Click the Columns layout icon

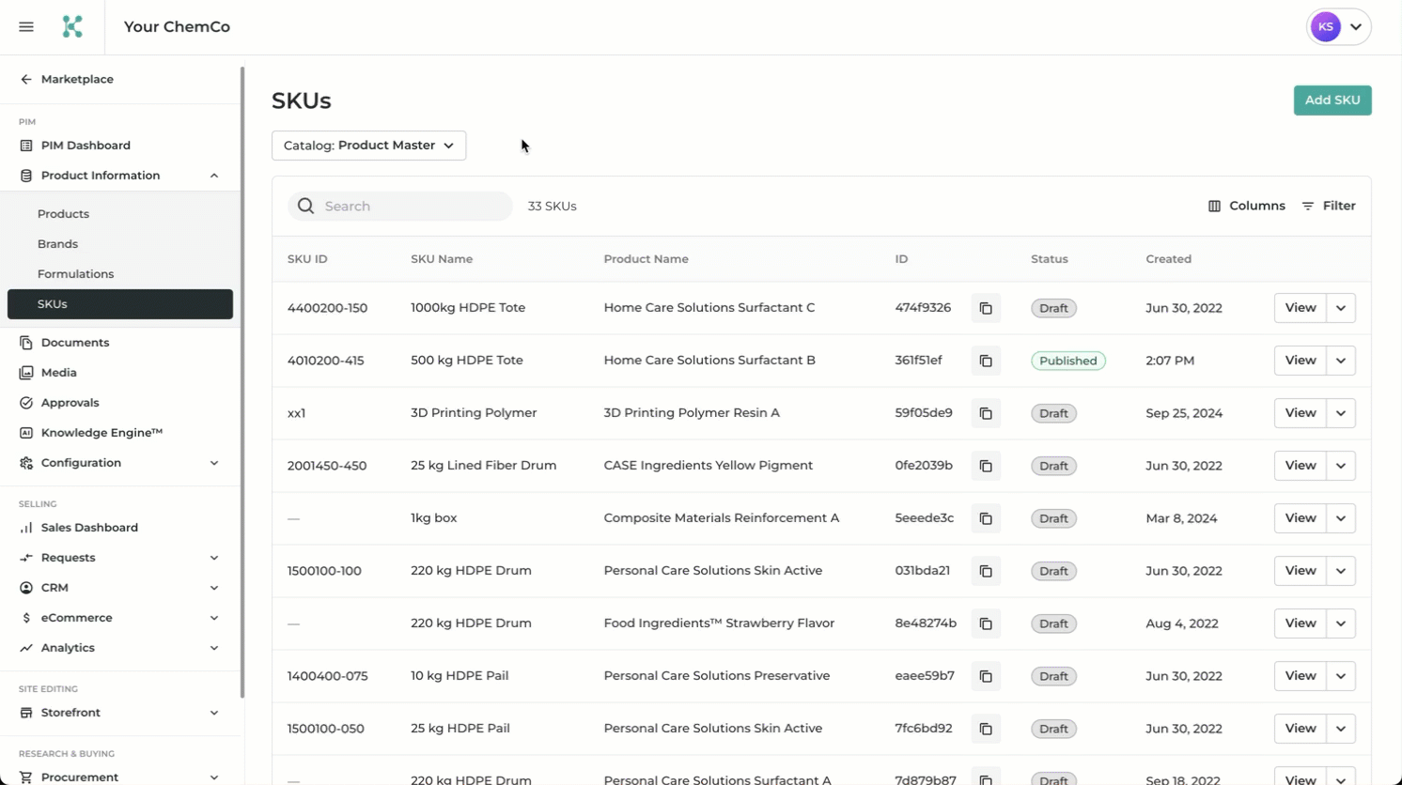click(x=1214, y=206)
